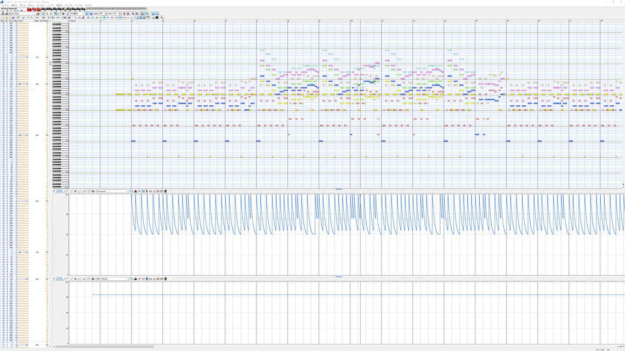This screenshot has width=625, height=351.
Task: Click the red zoom magnifier icon
Action: [124, 14]
